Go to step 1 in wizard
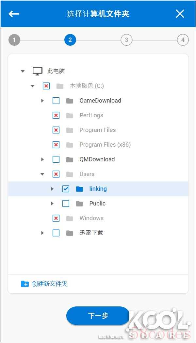Image resolution: width=196 pixels, height=343 pixels. [x=14, y=40]
